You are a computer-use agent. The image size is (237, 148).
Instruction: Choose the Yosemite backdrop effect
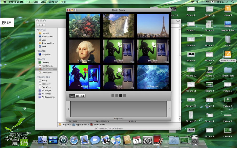[118, 26]
